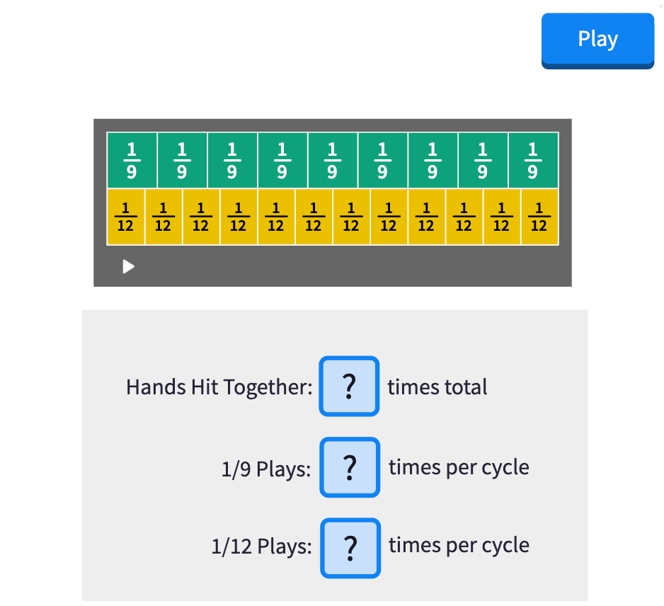Click the first green 1/9 block
This screenshot has width=664, height=606.
[132, 161]
